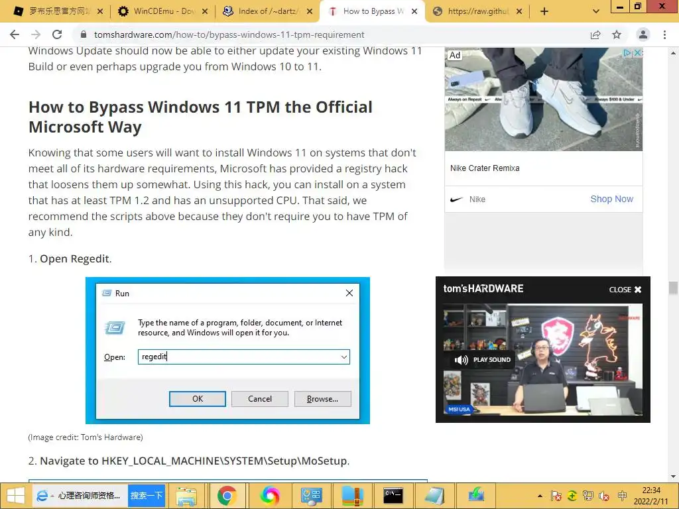
Task: Click the network tray icon
Action: click(588, 496)
